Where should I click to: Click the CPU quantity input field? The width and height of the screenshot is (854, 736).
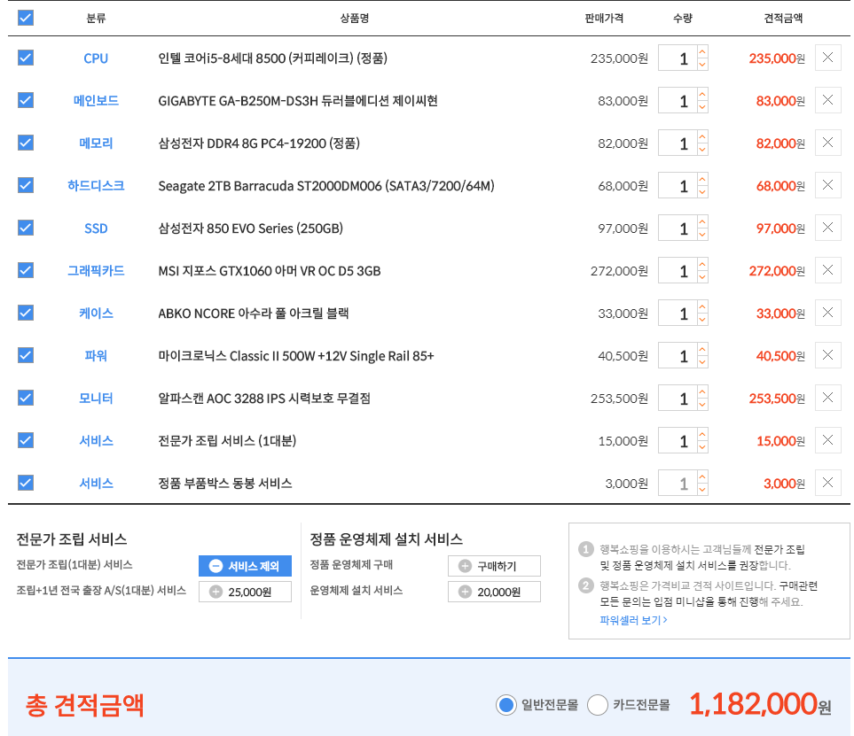pos(678,58)
